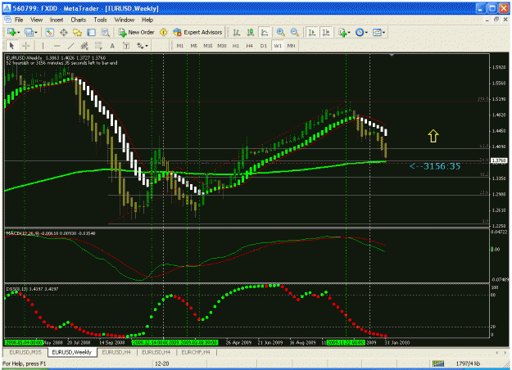512x370 pixels.
Task: Open the Market Watch window icon
Action: pos(50,32)
